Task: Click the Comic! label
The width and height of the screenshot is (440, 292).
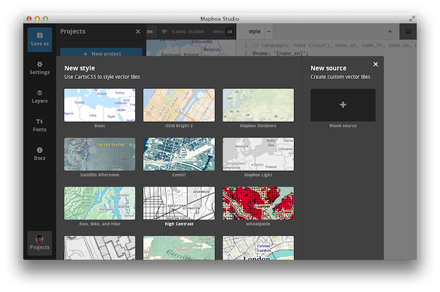Action: [x=179, y=175]
